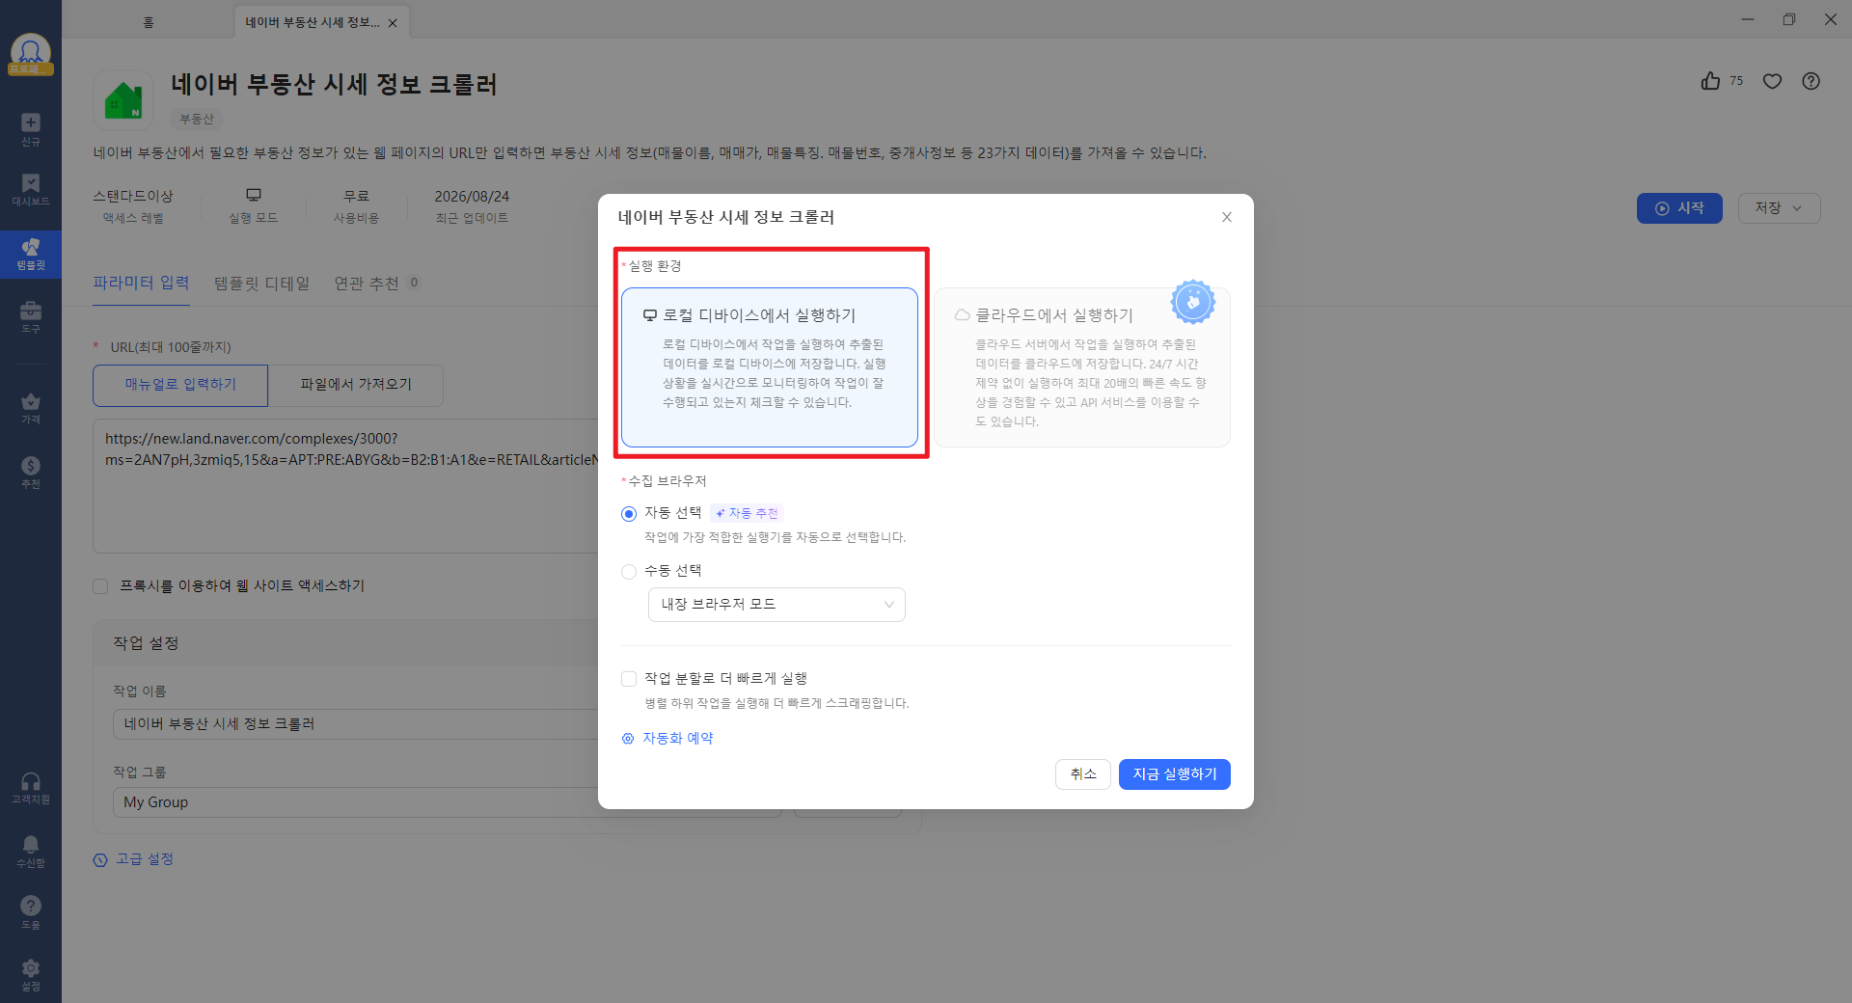Select the 템플릿 sidebar icon
The width and height of the screenshot is (1852, 1003).
click(x=31, y=254)
